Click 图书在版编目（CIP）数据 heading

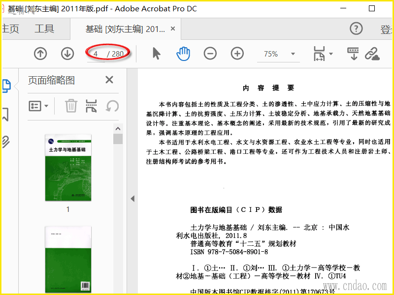236,210
